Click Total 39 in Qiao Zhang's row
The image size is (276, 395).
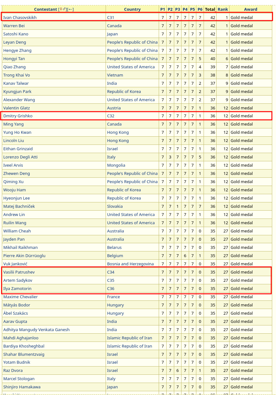(213, 67)
